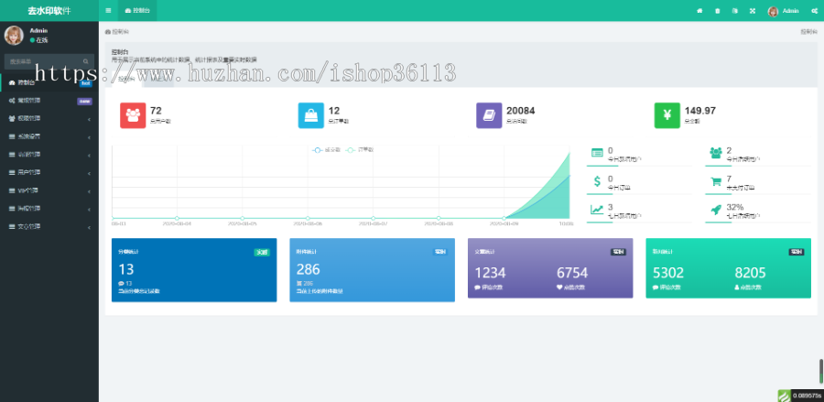Viewport: 824px width, 402px height.
Task: Click the dashboard gauge icon of 控制台 in sidebar
Action: click(12, 82)
